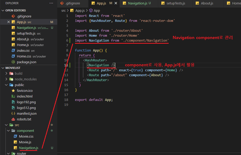Click the node_modules folder icon
The width and height of the screenshot is (241, 155).
pyautogui.click(x=11, y=79)
